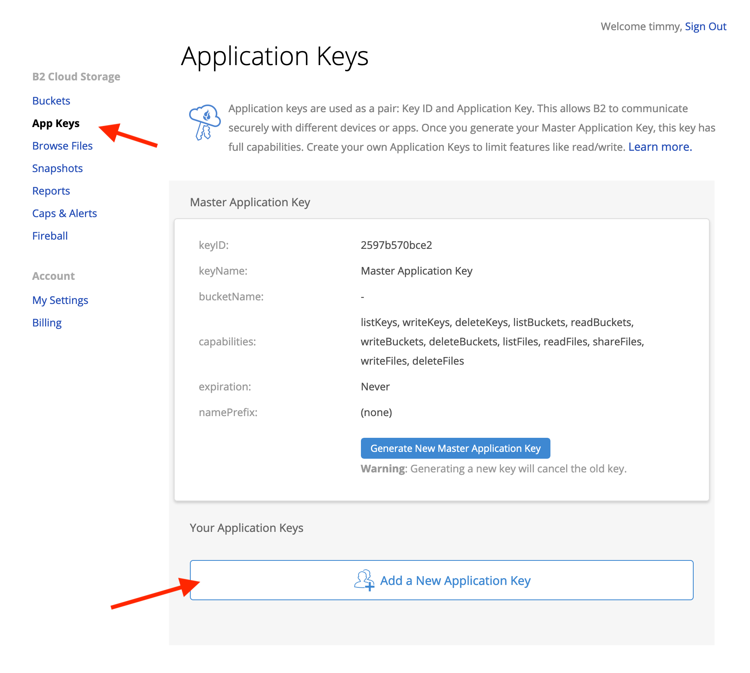Click the Warning text about canceling old key
The width and height of the screenshot is (750, 673).
(x=494, y=469)
